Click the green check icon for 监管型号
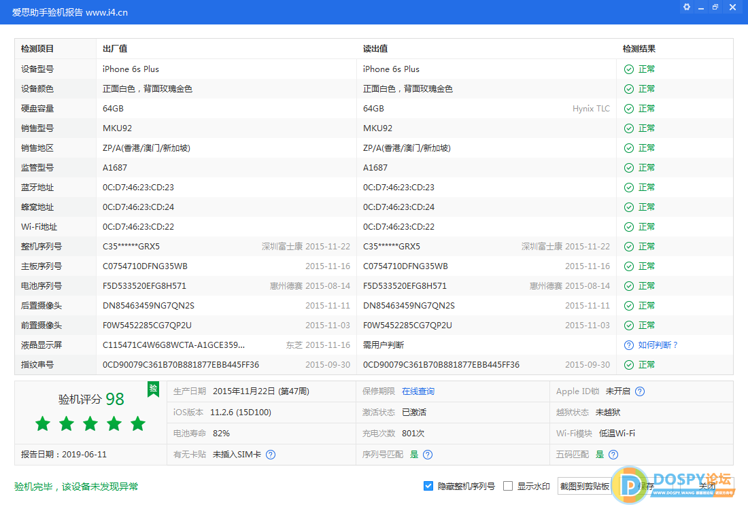Screen dimensions: 748x509 629,168
